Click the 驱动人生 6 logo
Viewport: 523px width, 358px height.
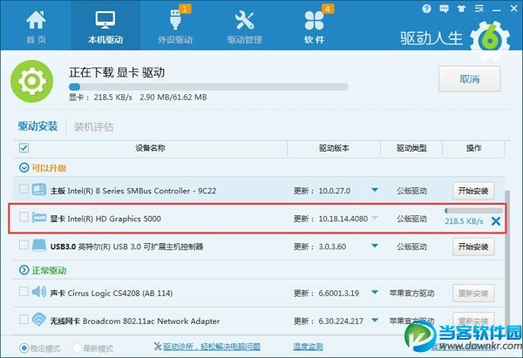coord(455,38)
